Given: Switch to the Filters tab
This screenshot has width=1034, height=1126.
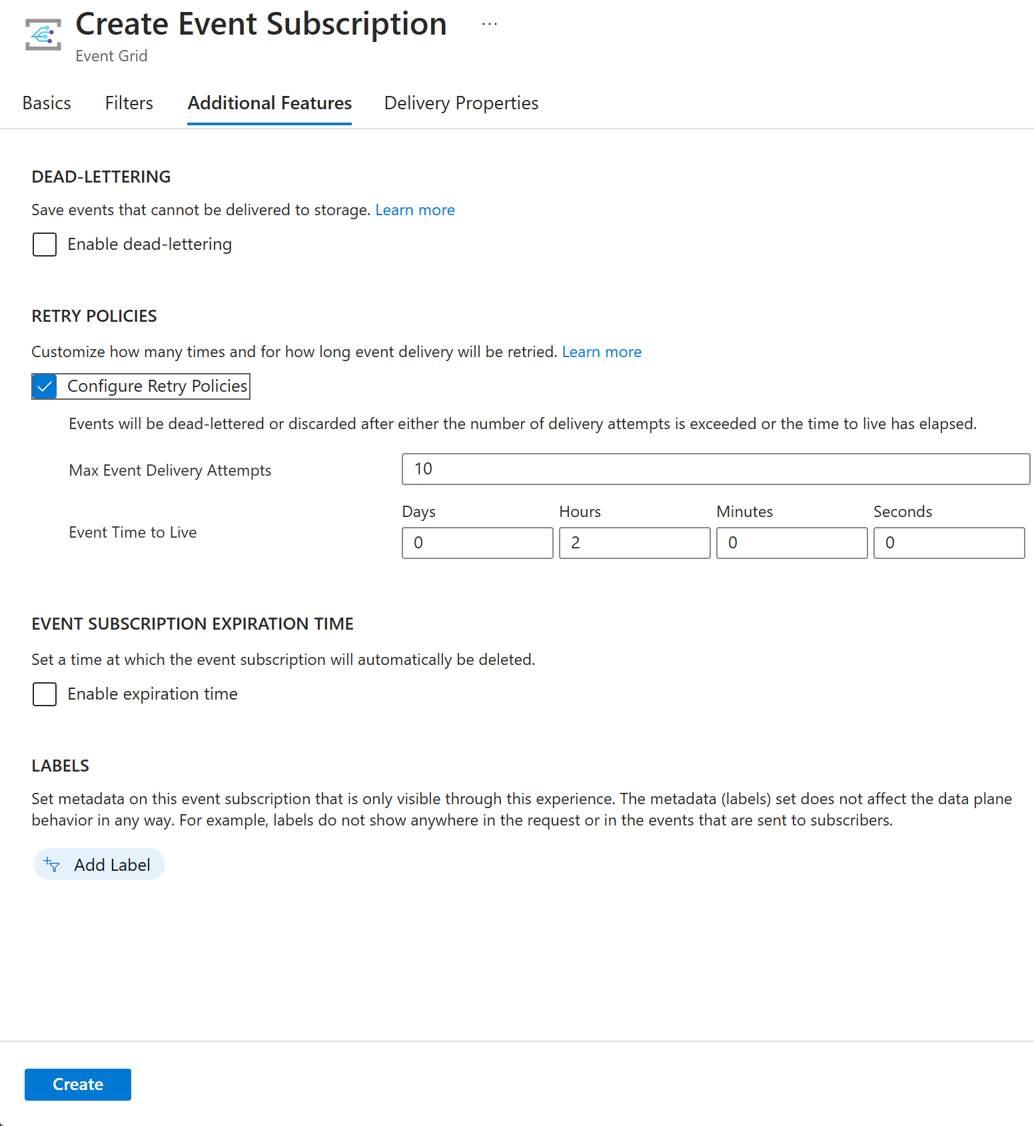Looking at the screenshot, I should tap(129, 103).
